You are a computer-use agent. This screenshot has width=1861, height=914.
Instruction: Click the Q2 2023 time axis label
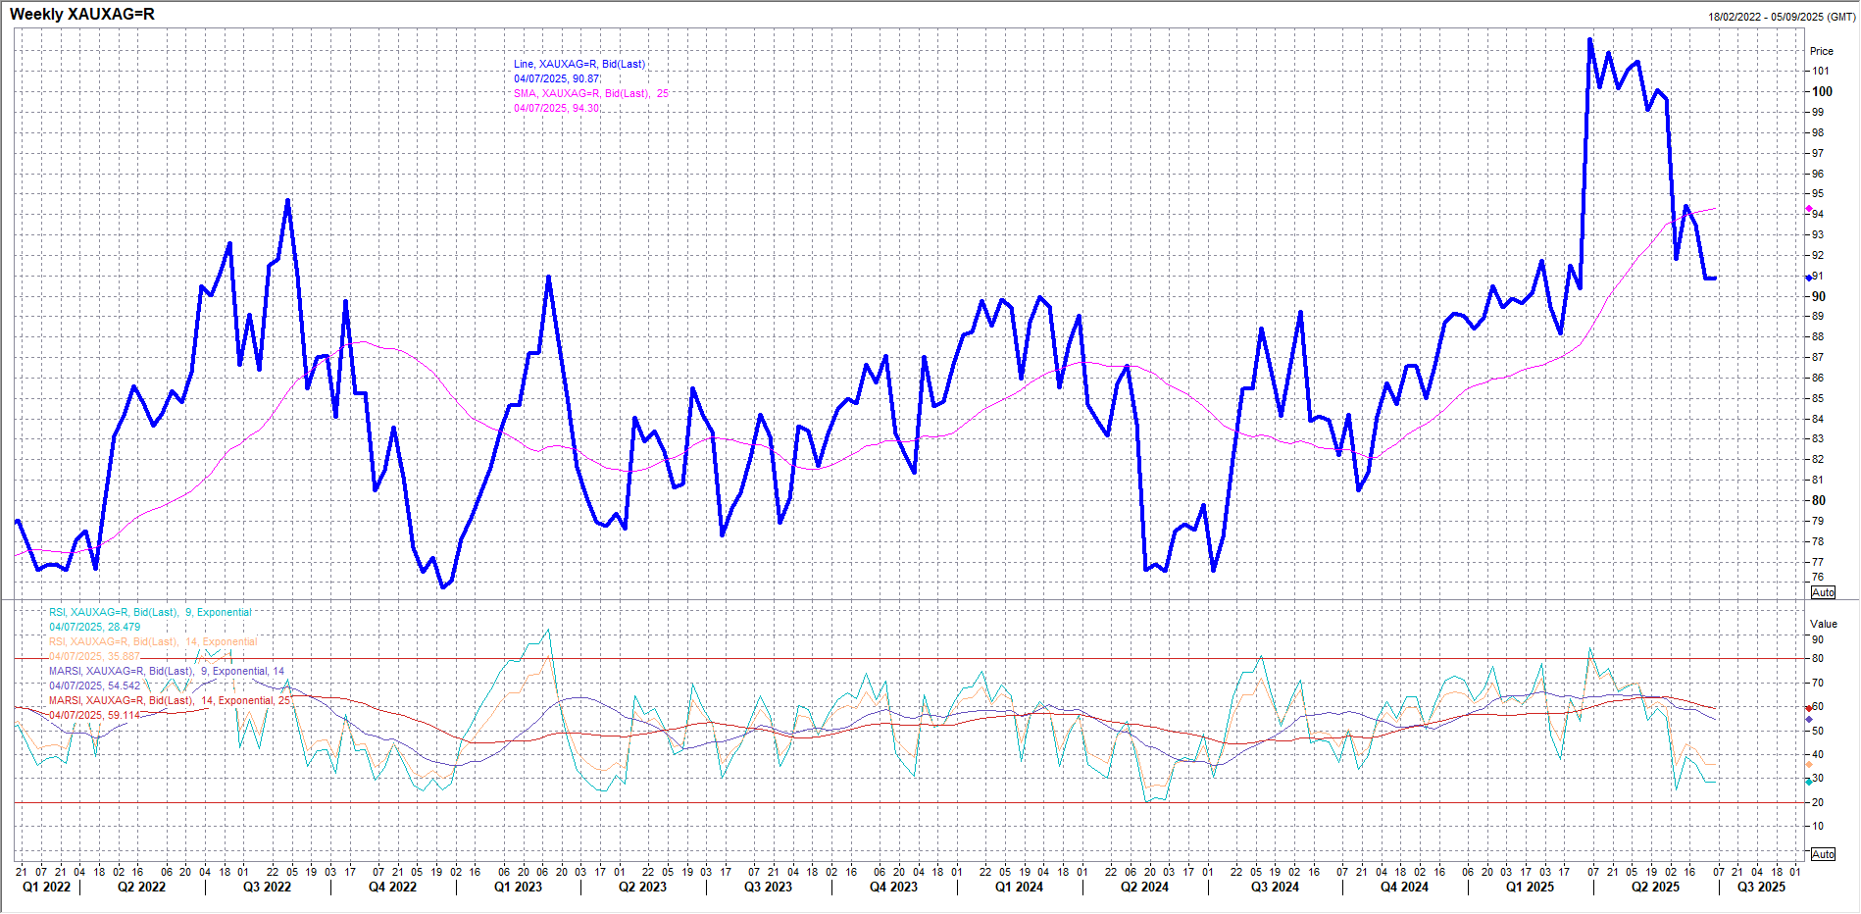pos(642,888)
